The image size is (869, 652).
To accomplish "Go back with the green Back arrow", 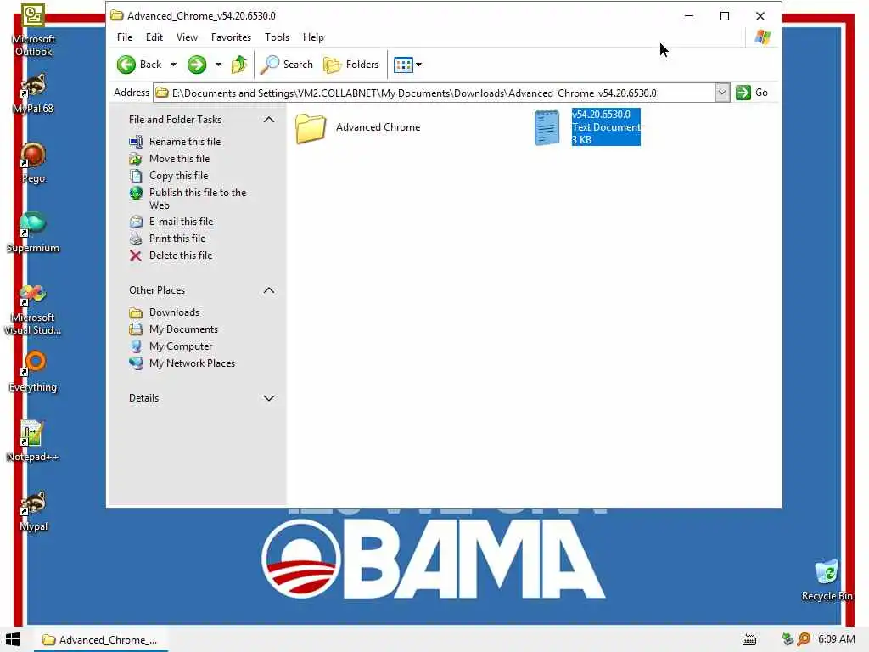I will 139,65.
